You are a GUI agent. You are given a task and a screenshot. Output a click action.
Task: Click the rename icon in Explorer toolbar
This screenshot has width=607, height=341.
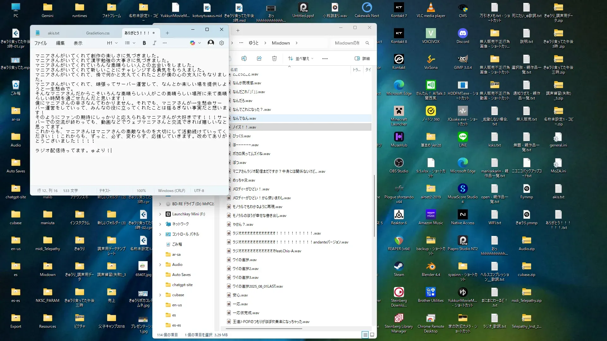click(x=244, y=58)
